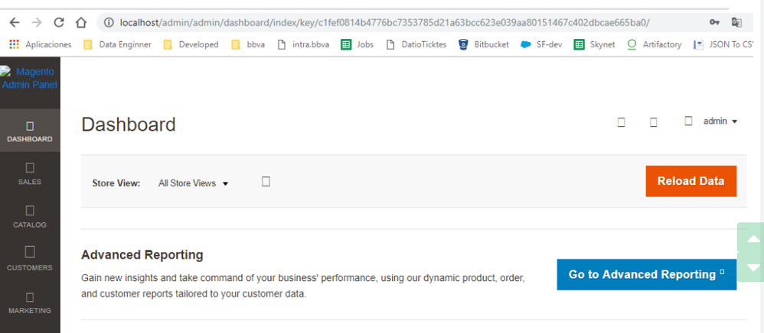The image size is (764, 333).
Task: Click the Reload Data button
Action: click(x=691, y=181)
